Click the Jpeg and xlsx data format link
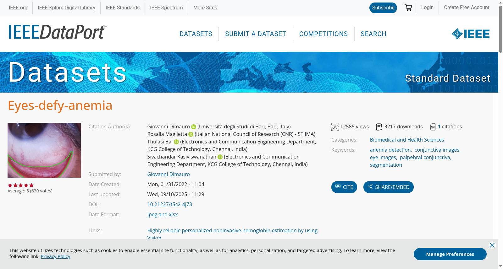 (163, 214)
